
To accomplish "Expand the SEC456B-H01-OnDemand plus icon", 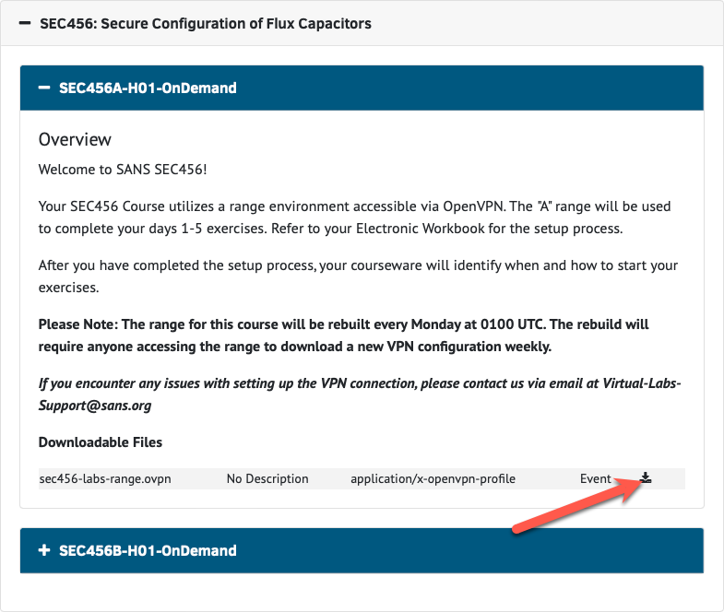I will pyautogui.click(x=44, y=550).
